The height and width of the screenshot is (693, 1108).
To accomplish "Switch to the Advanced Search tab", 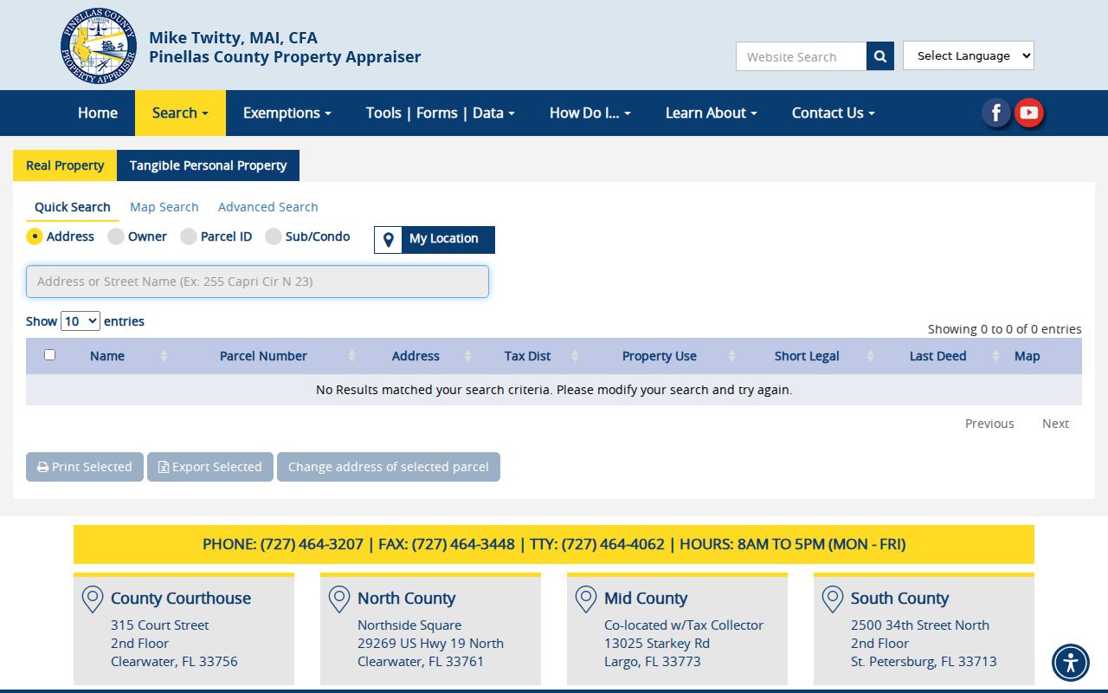I will 268,207.
